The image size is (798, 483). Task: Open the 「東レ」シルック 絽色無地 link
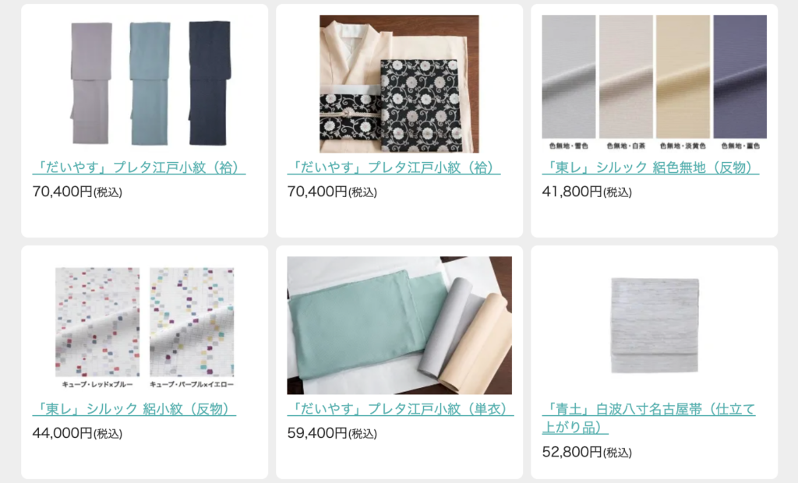click(651, 167)
